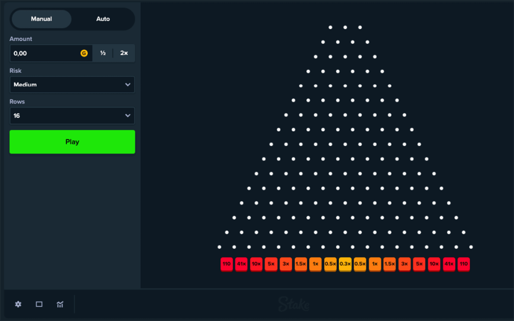The width and height of the screenshot is (514, 321).
Task: Double the bet with 2x button
Action: tap(124, 53)
